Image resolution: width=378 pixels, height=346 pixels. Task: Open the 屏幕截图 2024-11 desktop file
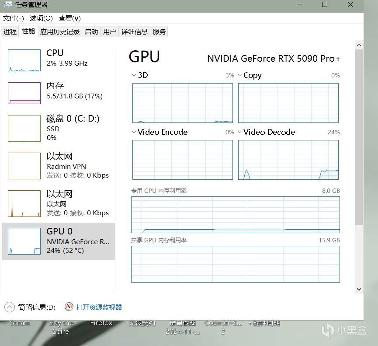tap(183, 327)
